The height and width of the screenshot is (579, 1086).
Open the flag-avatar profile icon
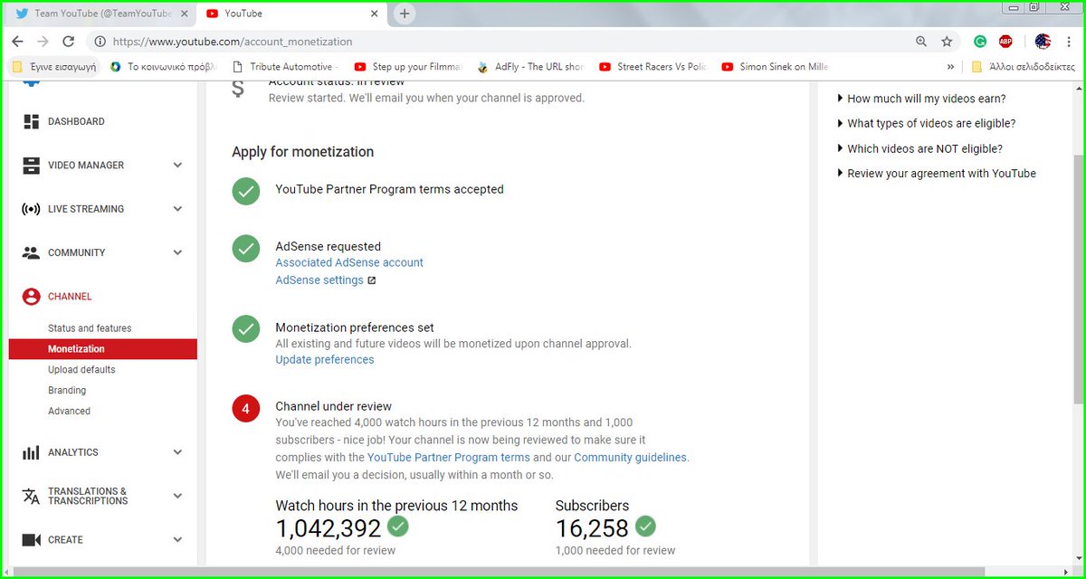pos(1042,42)
